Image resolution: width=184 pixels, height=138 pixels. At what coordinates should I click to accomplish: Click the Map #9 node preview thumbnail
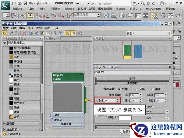[68, 97]
